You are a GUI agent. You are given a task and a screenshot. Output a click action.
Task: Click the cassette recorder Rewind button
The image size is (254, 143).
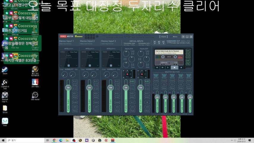(157, 68)
